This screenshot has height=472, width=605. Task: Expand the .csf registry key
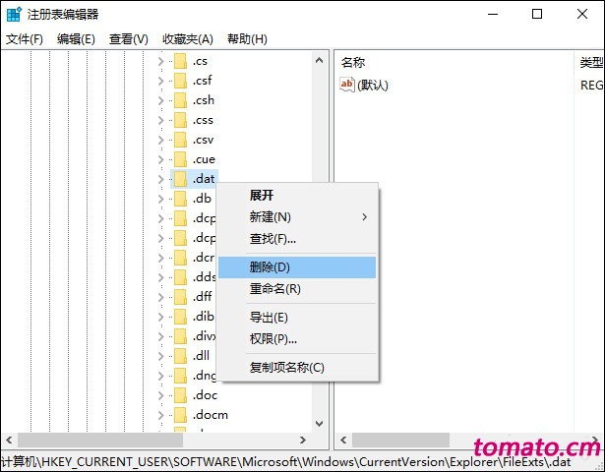[x=161, y=81]
